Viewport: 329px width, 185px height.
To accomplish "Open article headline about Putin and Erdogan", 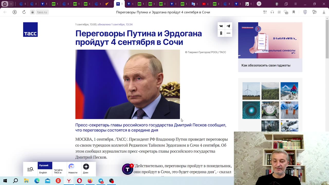I will click(139, 38).
